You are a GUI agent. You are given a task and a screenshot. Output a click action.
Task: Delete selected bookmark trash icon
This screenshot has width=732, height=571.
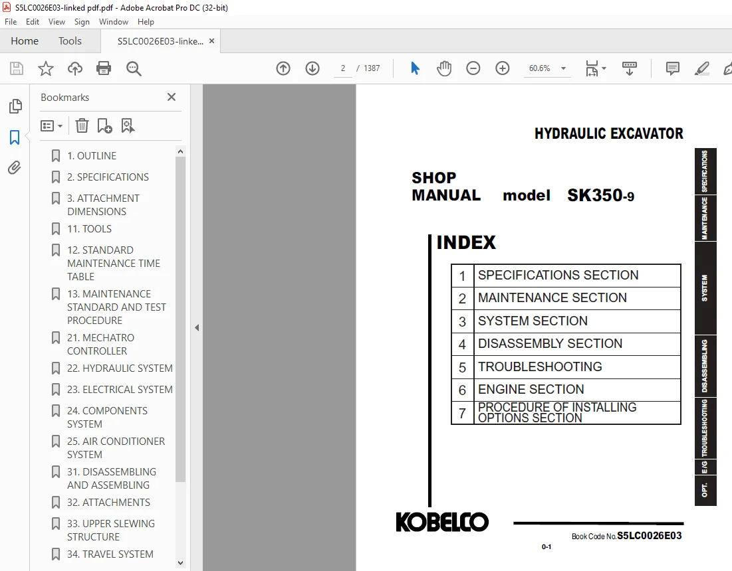pyautogui.click(x=82, y=126)
